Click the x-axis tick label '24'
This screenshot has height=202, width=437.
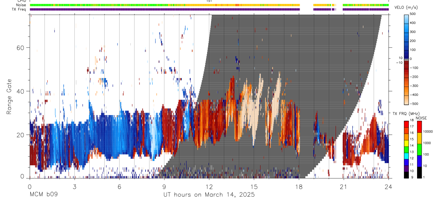pyautogui.click(x=388, y=187)
